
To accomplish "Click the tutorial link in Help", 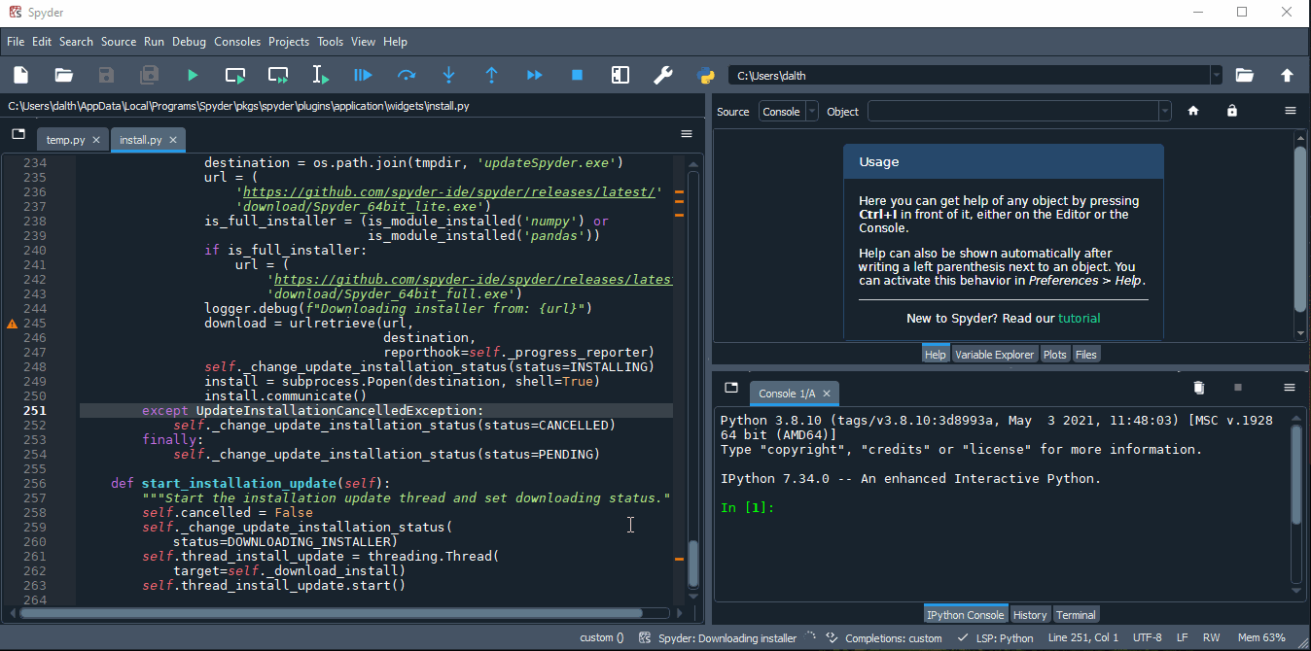I will 1079,318.
